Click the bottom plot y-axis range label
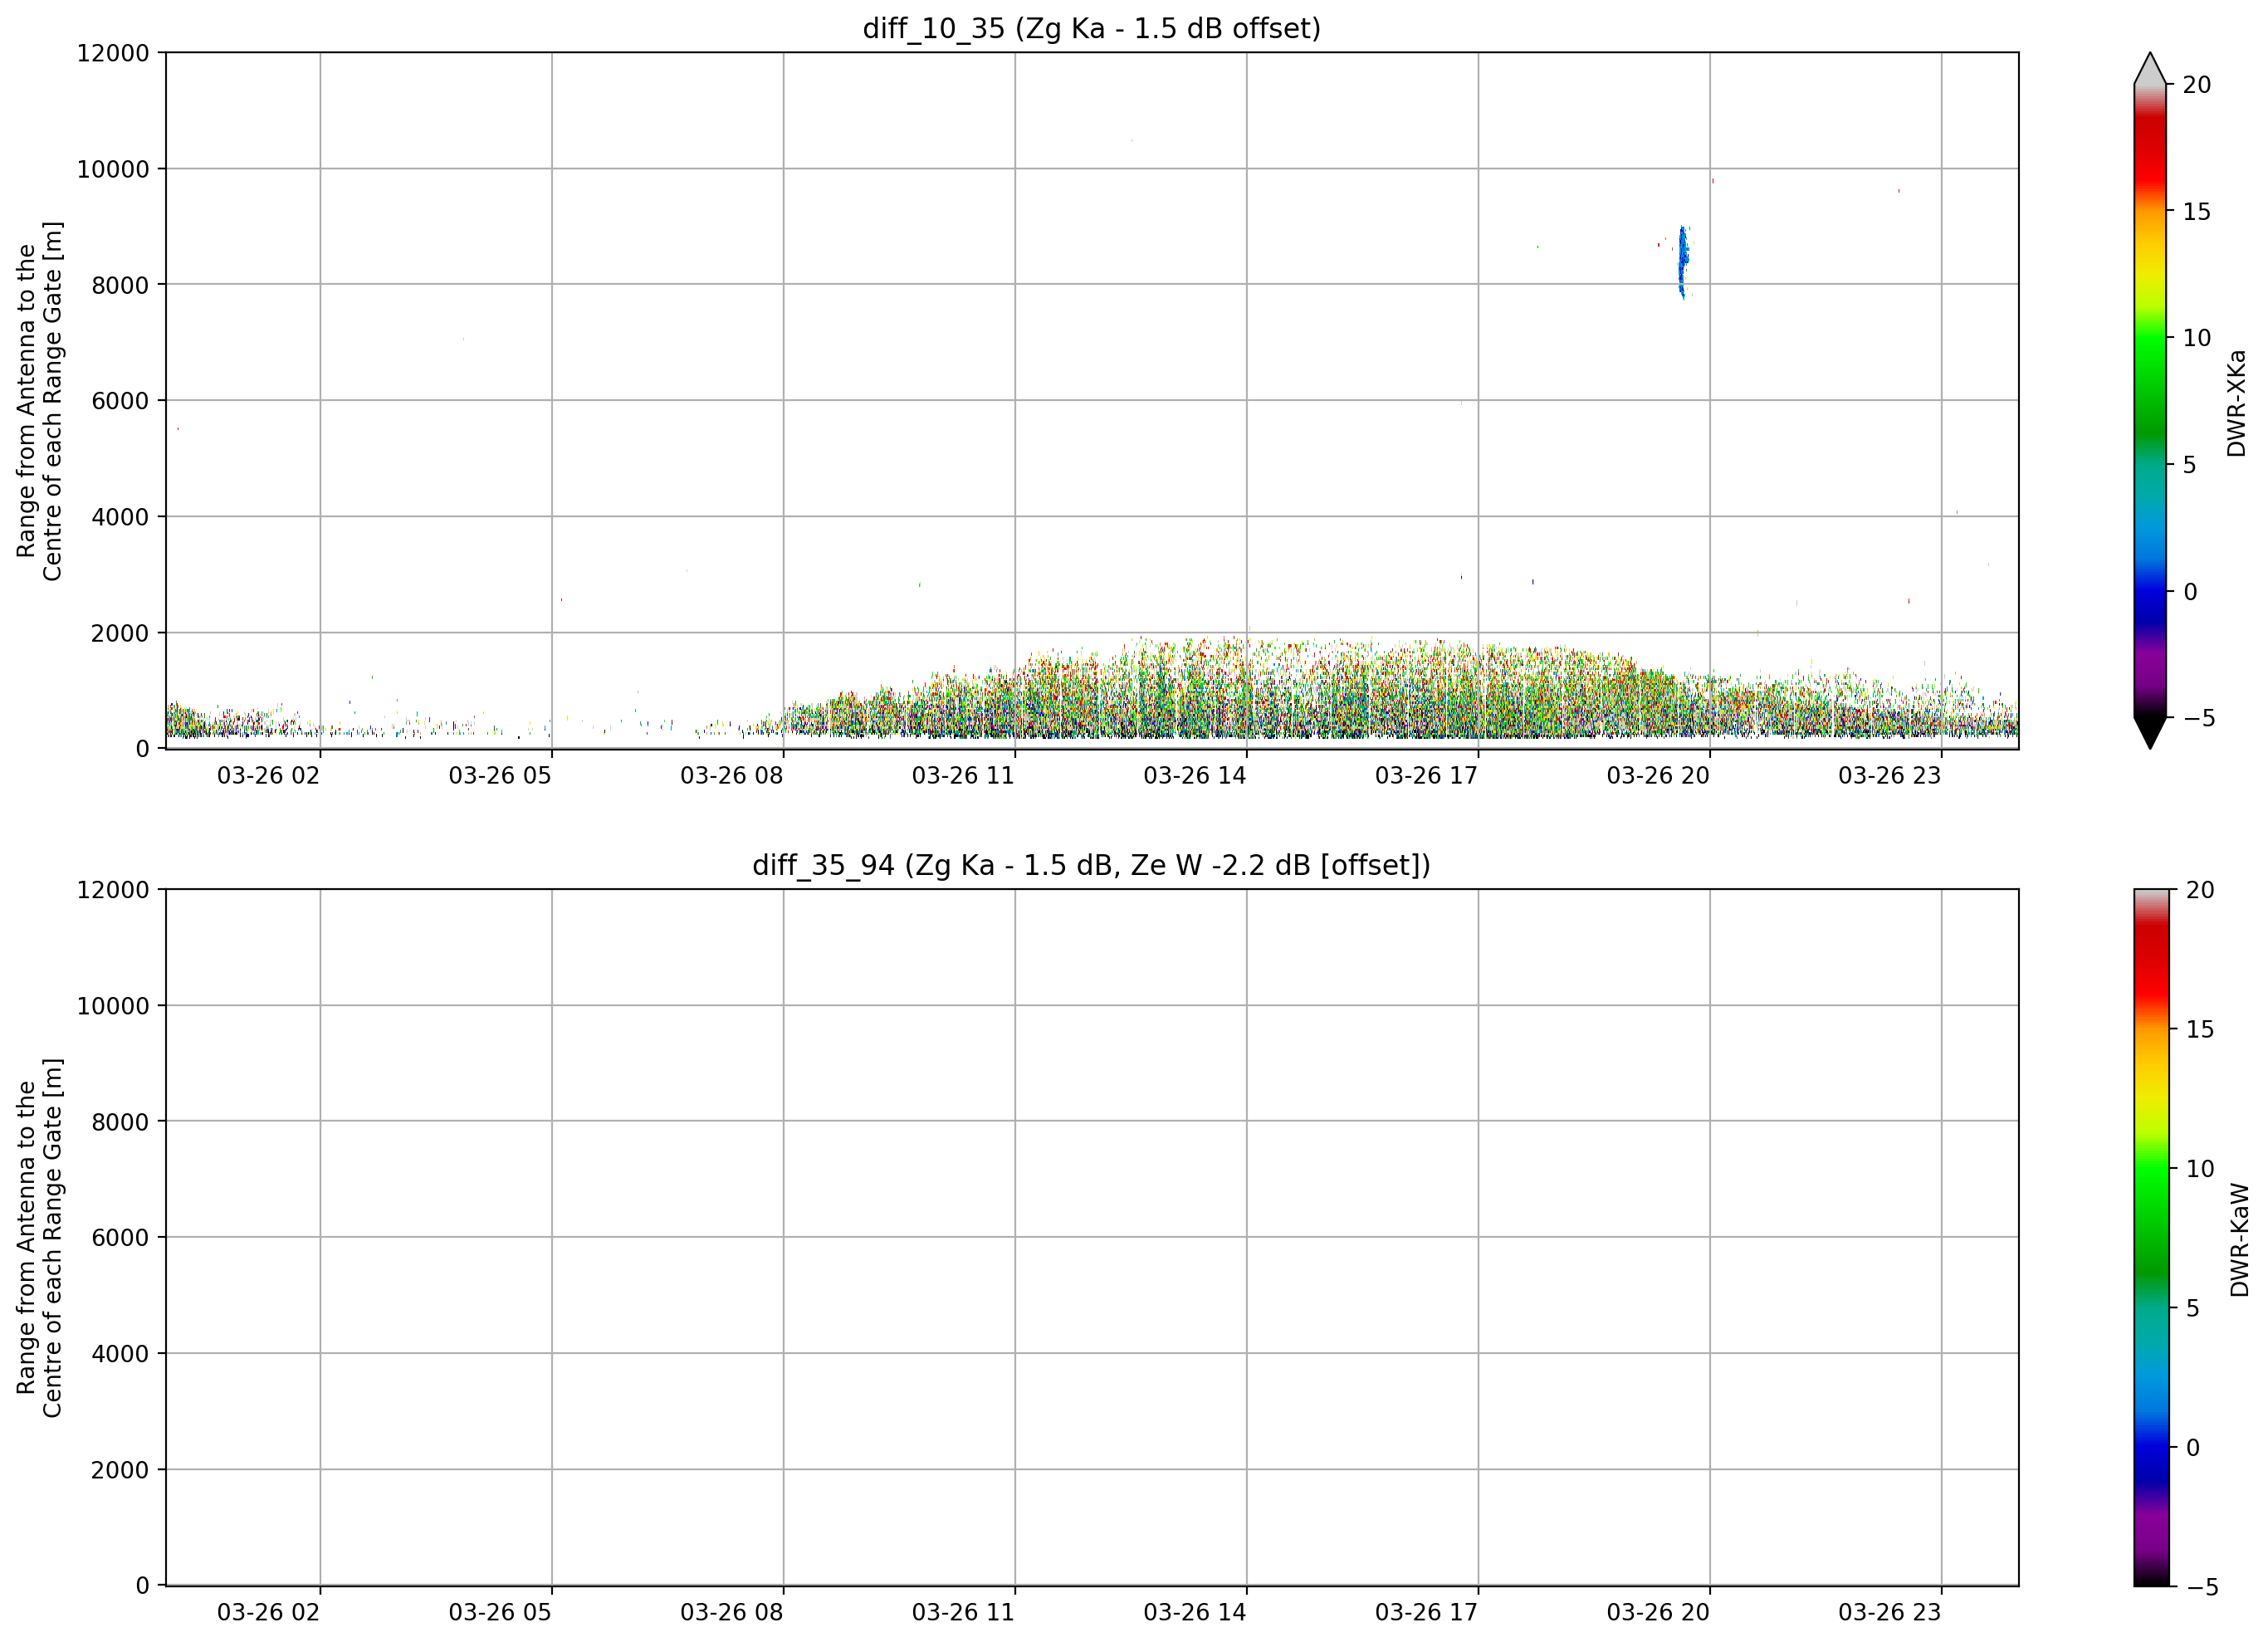Image resolution: width=2268 pixels, height=1642 pixels. (x=39, y=1238)
